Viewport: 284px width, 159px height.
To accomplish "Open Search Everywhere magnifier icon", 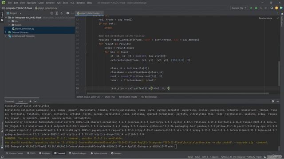I will [272, 8].
